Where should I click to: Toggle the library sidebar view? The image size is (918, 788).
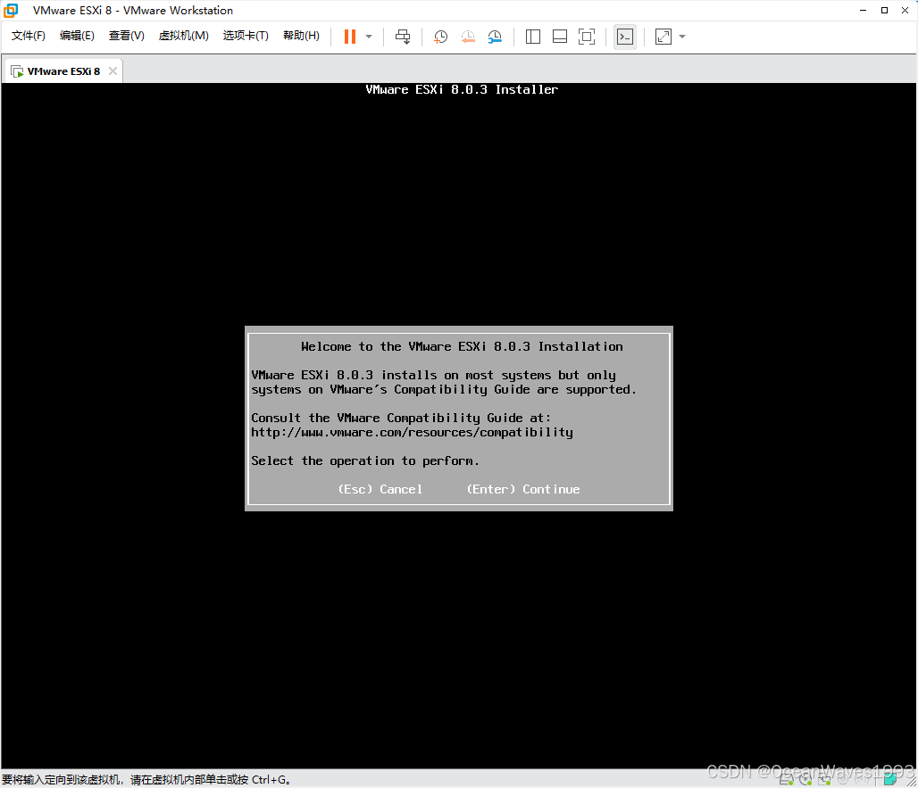pyautogui.click(x=533, y=37)
